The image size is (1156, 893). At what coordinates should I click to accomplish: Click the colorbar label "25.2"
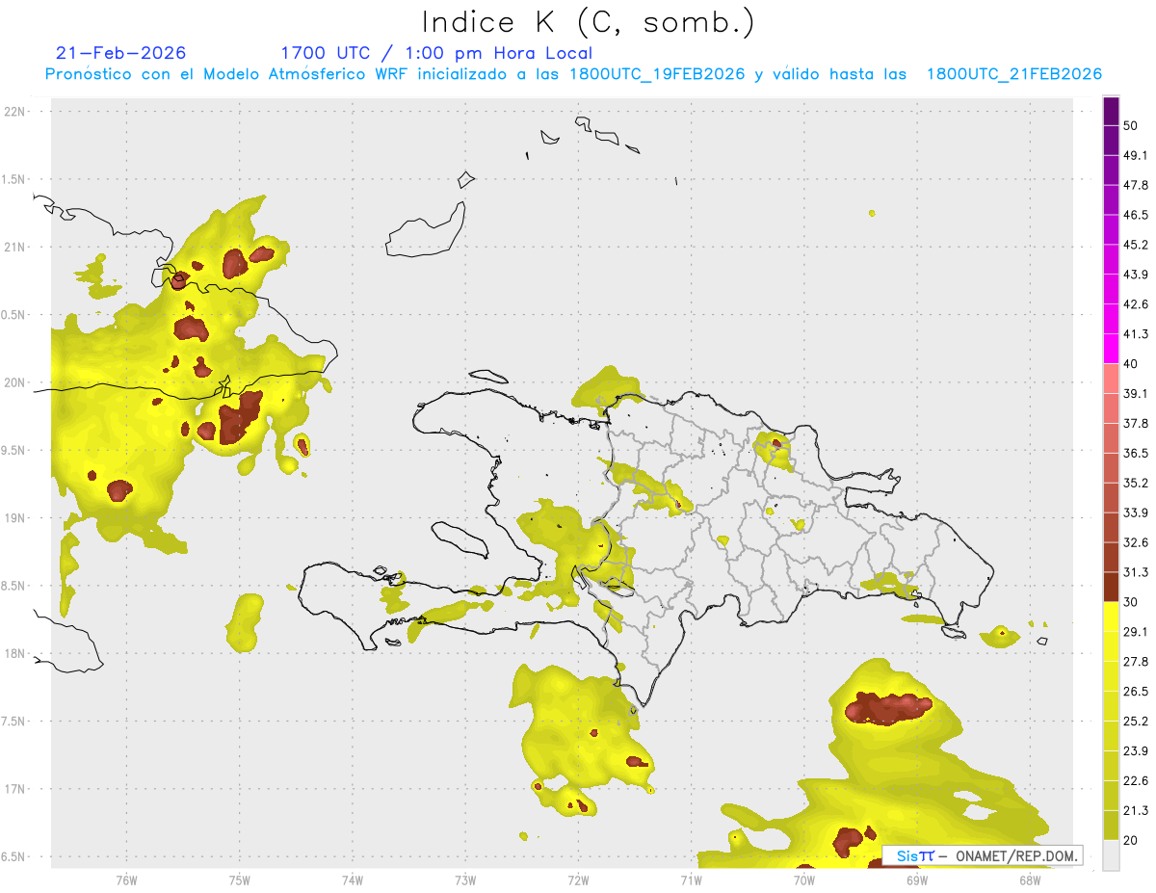pos(1136,722)
